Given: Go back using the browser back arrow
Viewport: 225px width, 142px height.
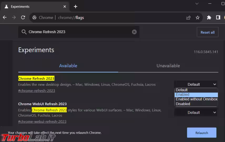Looking at the screenshot, I should (x=5, y=18).
